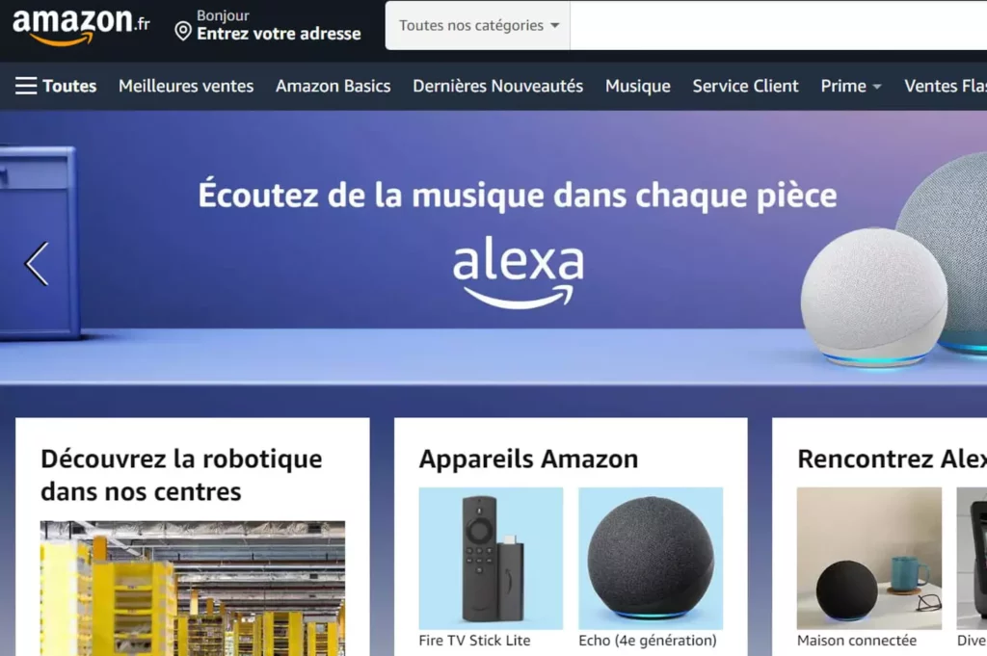987x656 pixels.
Task: Click the Fire TV Stick Lite label
Action: click(x=474, y=641)
